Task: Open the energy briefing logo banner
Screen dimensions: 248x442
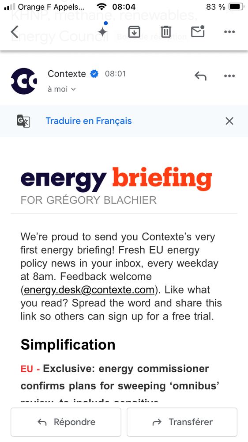Action: pyautogui.click(x=116, y=179)
